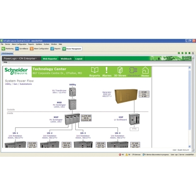The height and width of the screenshot is (196, 196).
Task: Switch to Monitoring in the toolbar
Action: [8, 49]
